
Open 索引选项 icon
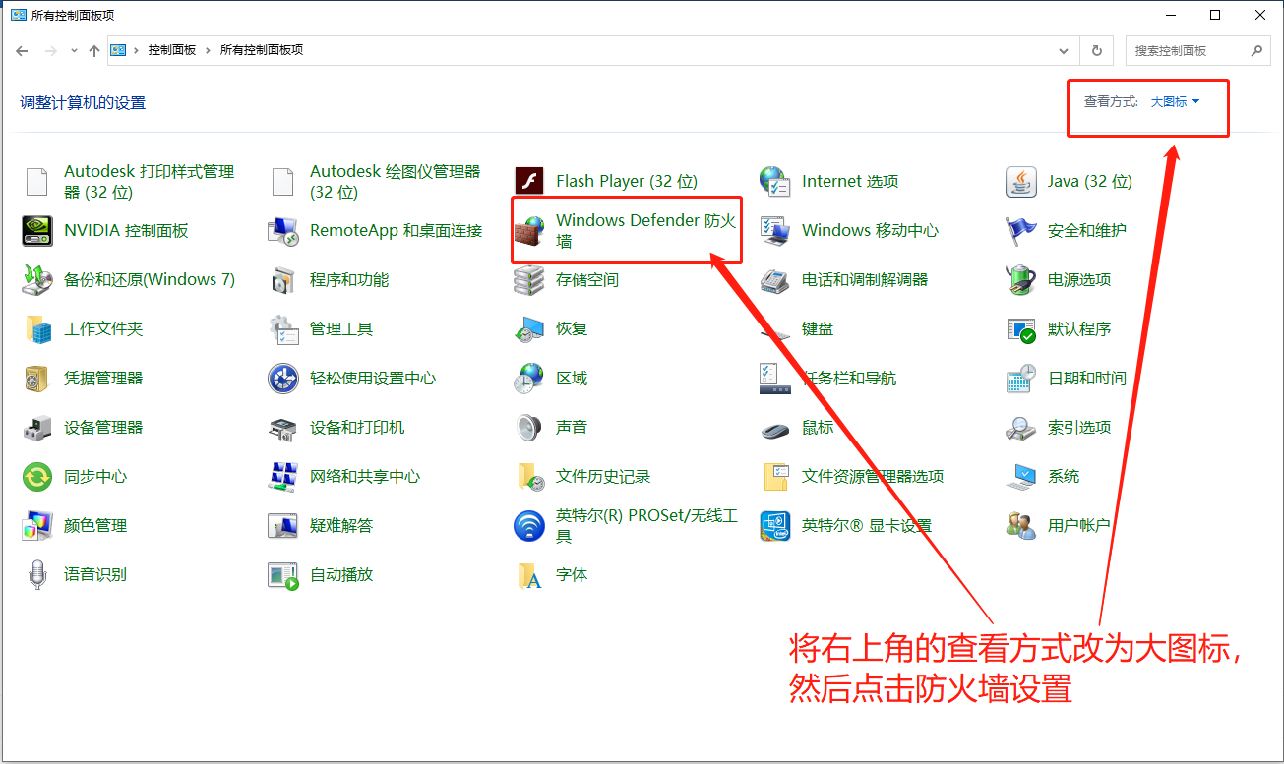point(1021,428)
